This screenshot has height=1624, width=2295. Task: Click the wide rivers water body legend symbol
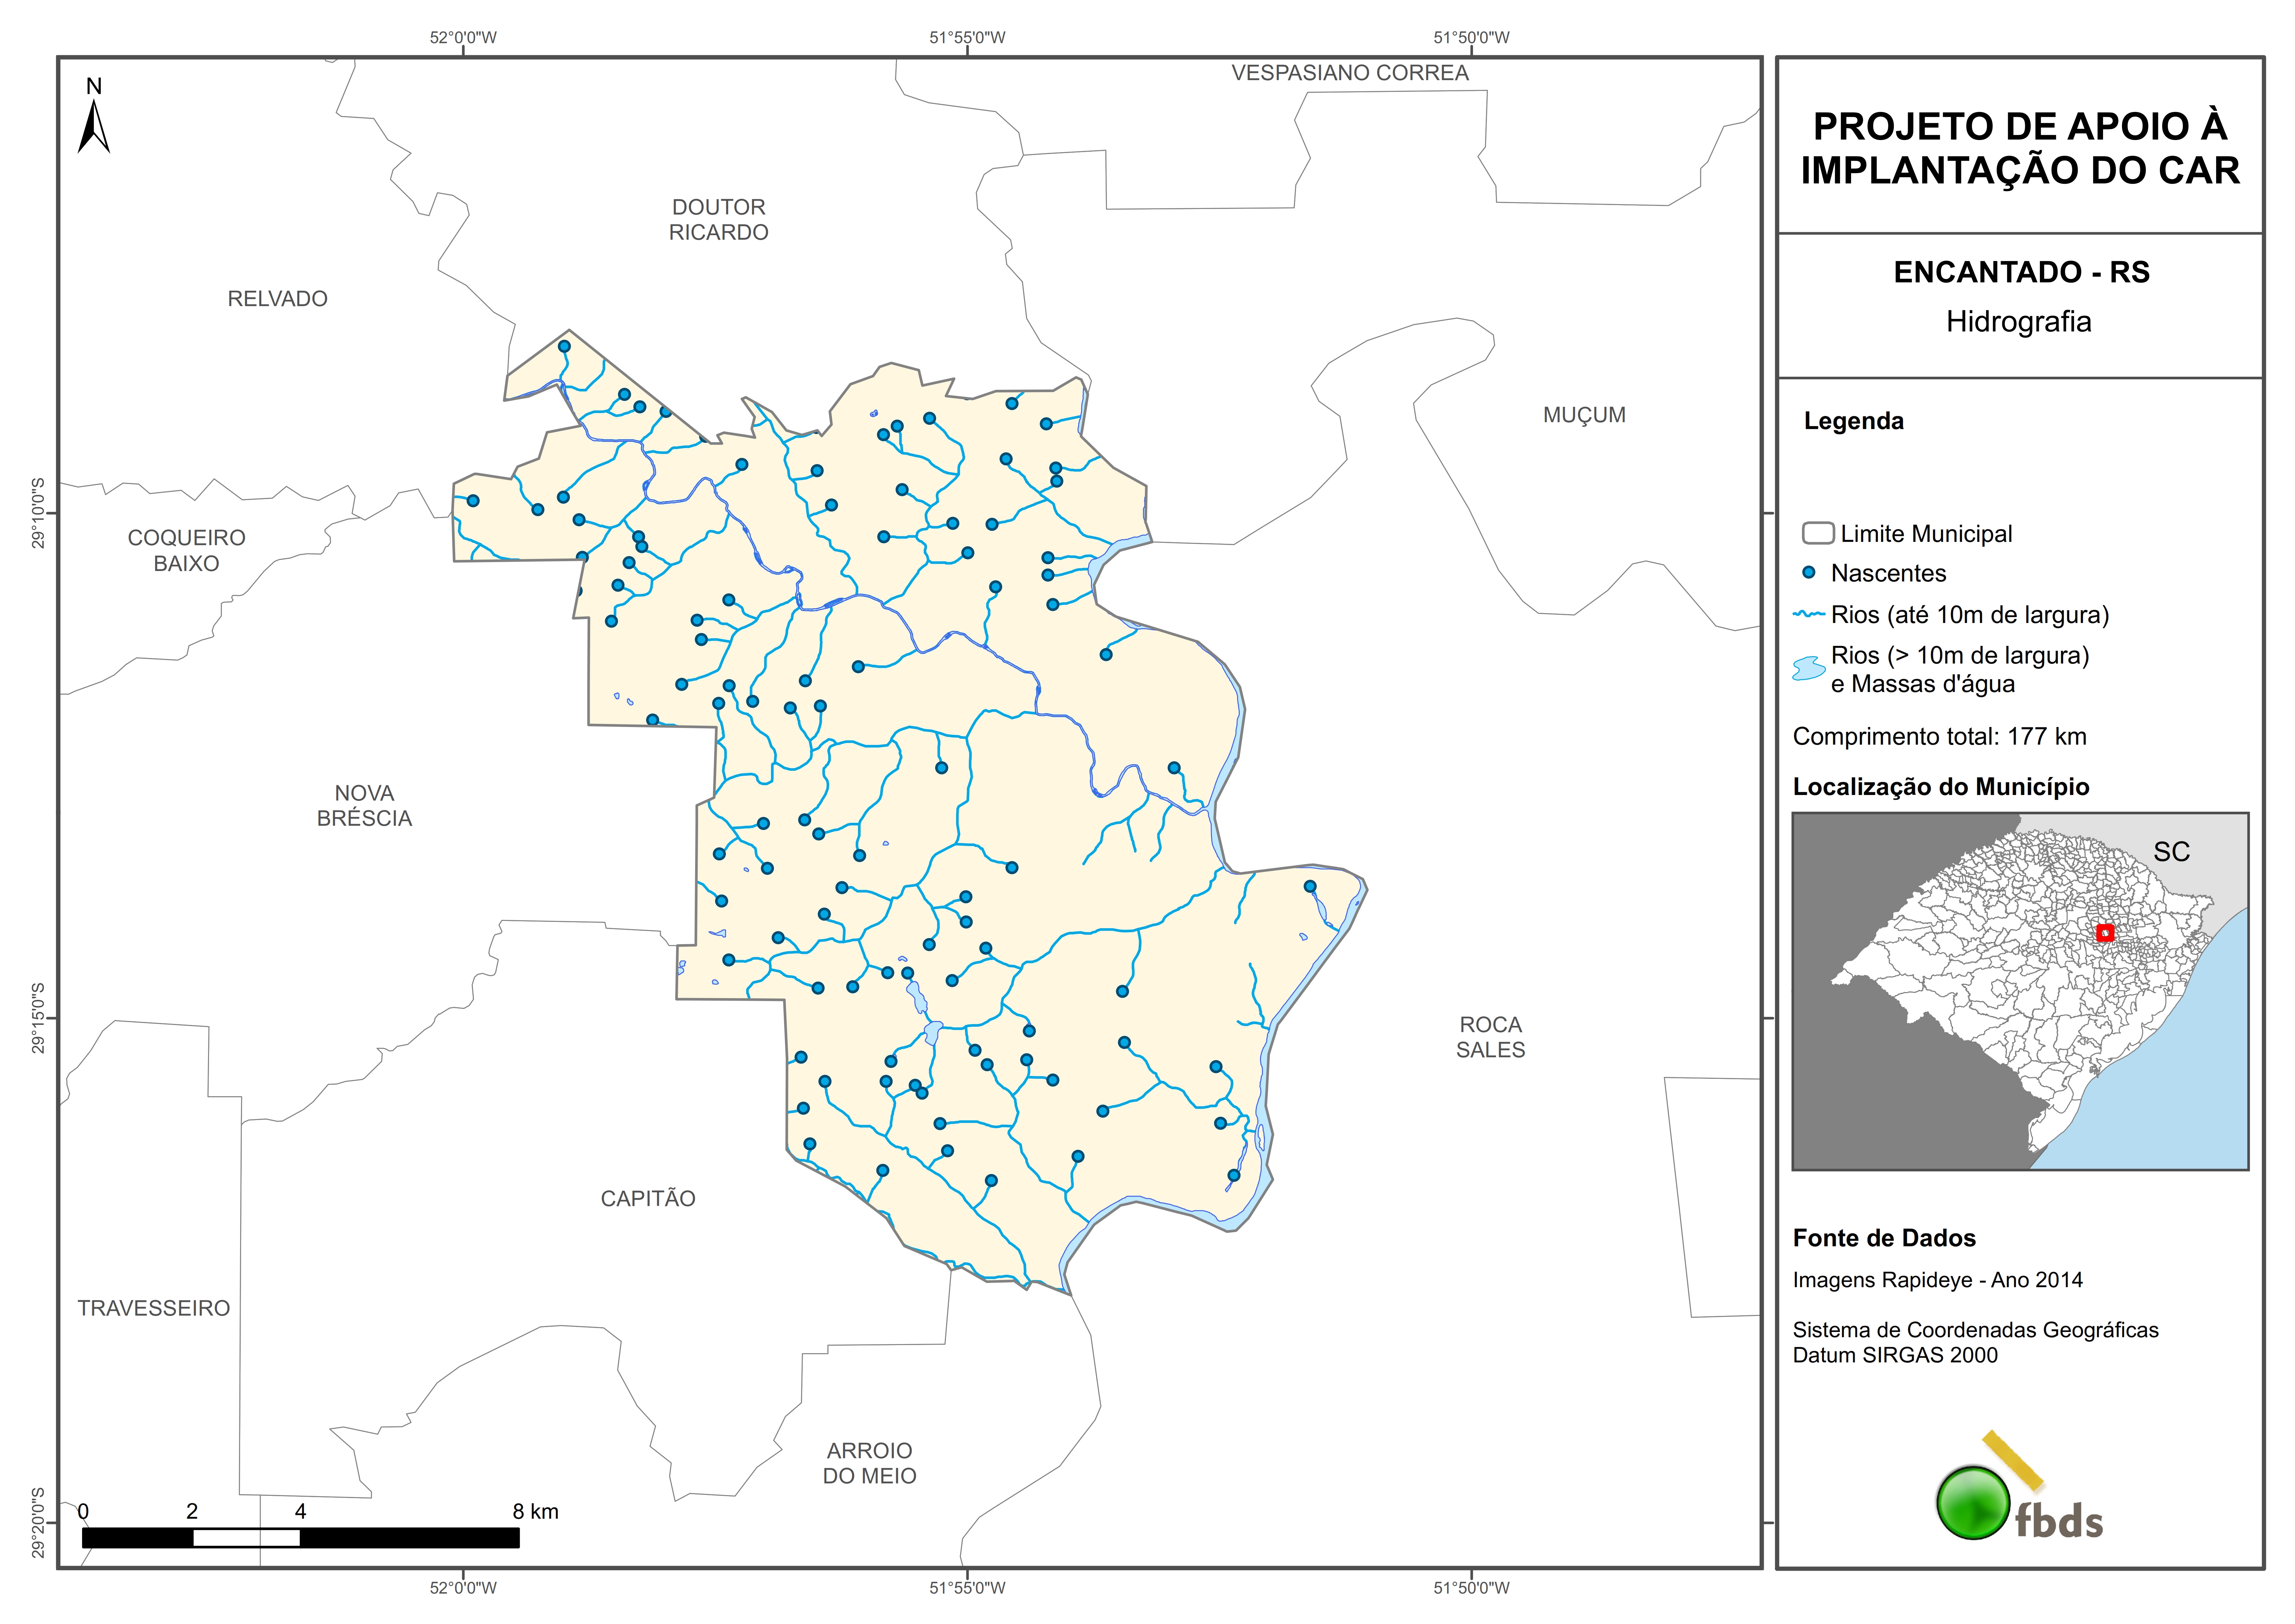click(x=1809, y=668)
